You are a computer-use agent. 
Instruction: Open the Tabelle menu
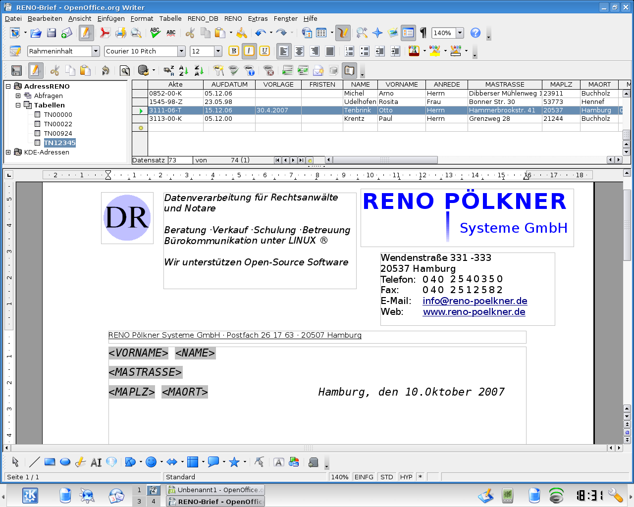pyautogui.click(x=170, y=18)
